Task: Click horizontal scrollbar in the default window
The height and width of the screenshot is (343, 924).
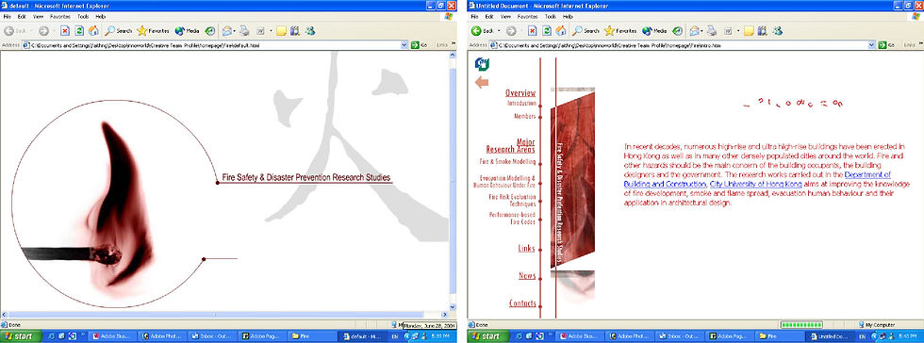Action: [224, 315]
